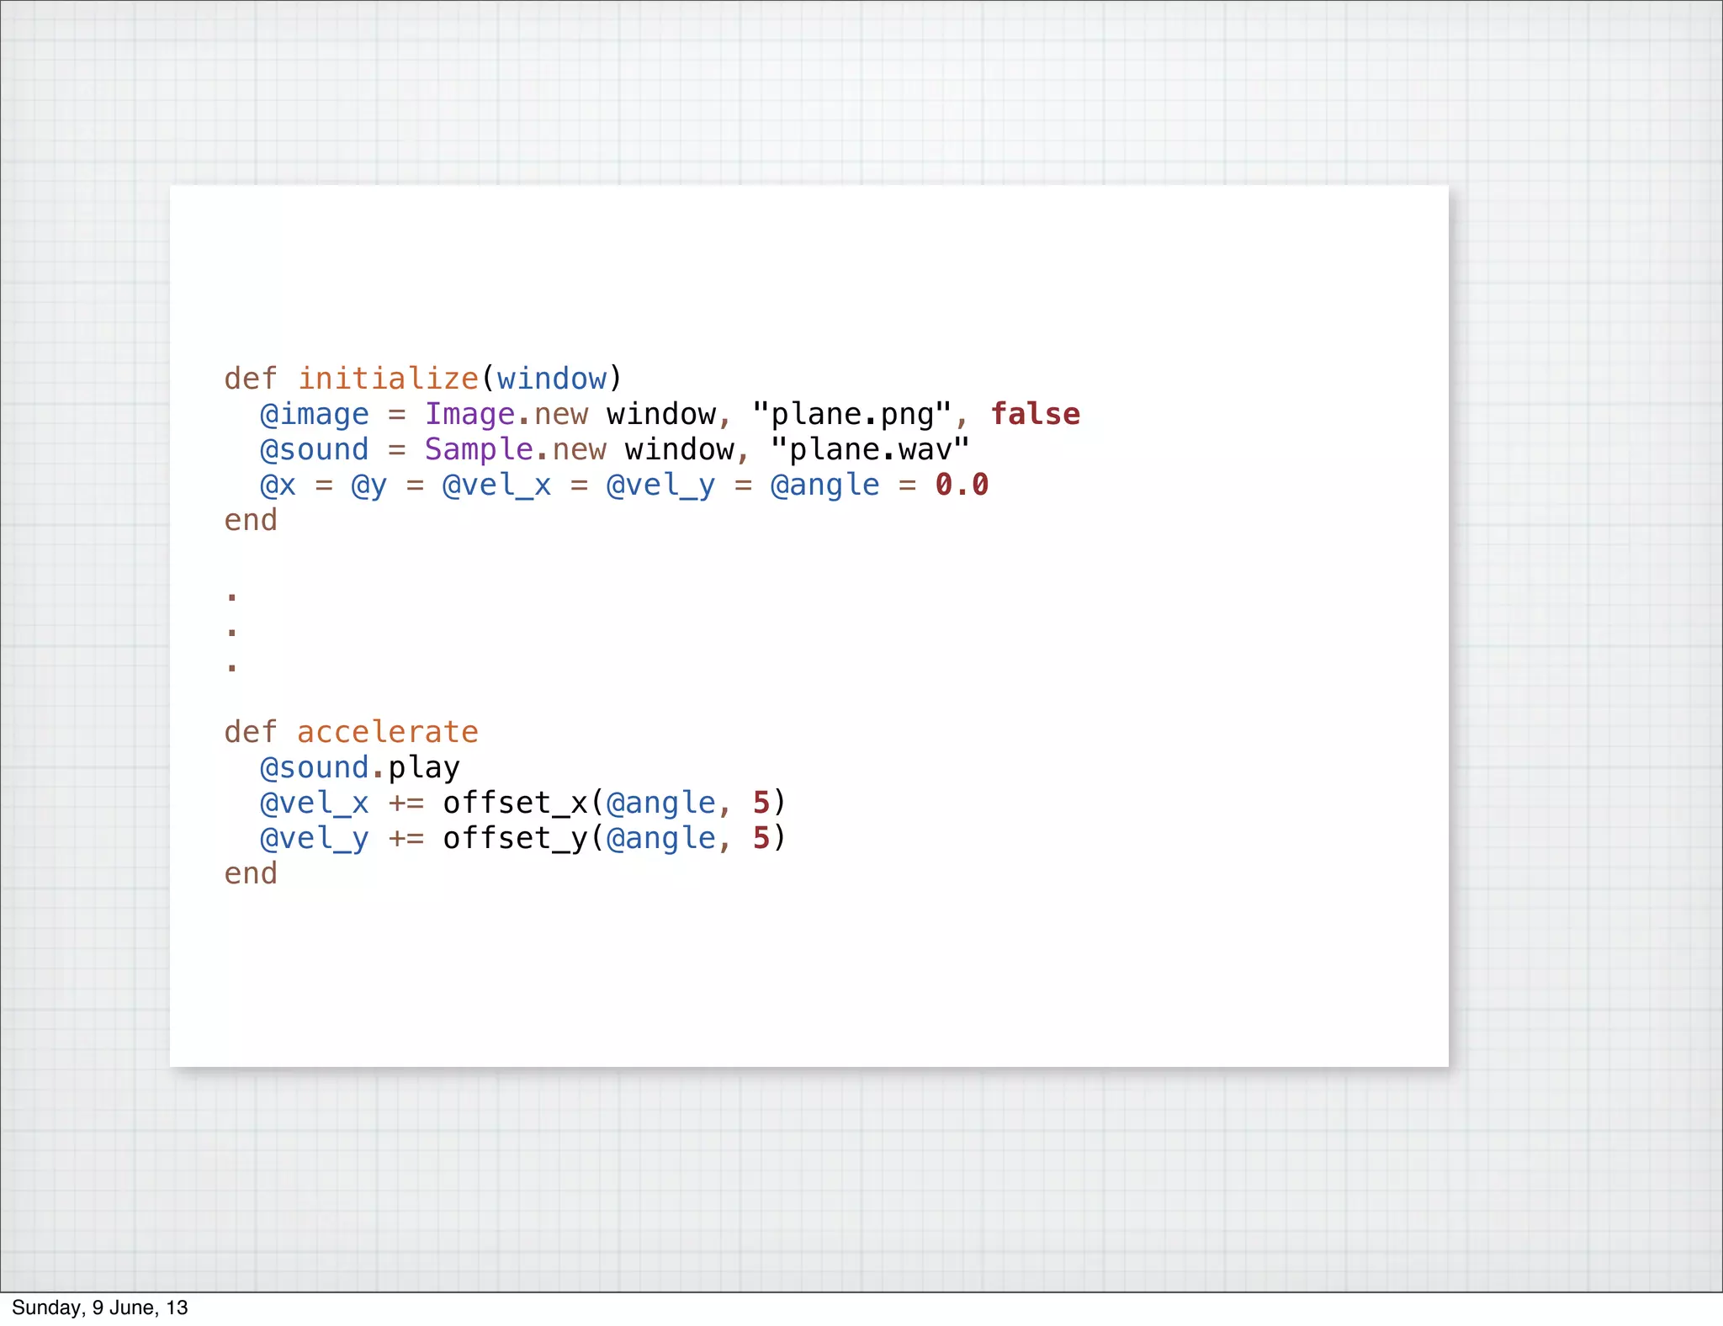The height and width of the screenshot is (1326, 1723).
Task: Click the 'end' after initialize method
Action: (x=251, y=521)
